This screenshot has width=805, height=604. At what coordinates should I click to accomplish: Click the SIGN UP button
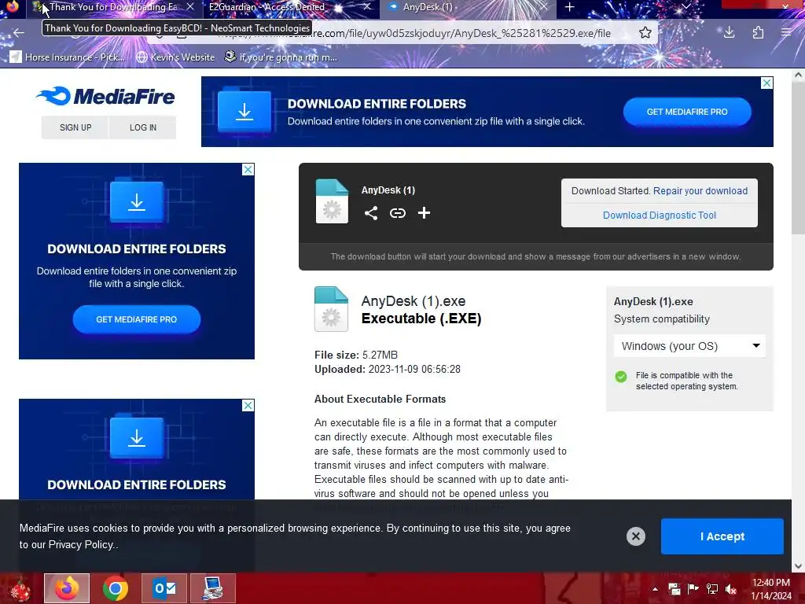[75, 127]
